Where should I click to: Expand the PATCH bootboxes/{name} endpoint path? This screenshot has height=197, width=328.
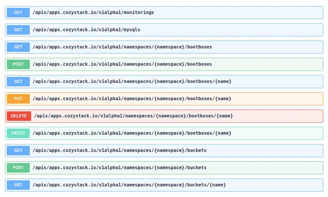click(x=132, y=133)
